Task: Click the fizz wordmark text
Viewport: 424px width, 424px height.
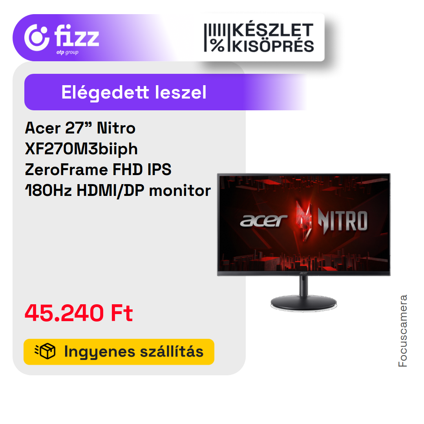Action: [x=77, y=35]
